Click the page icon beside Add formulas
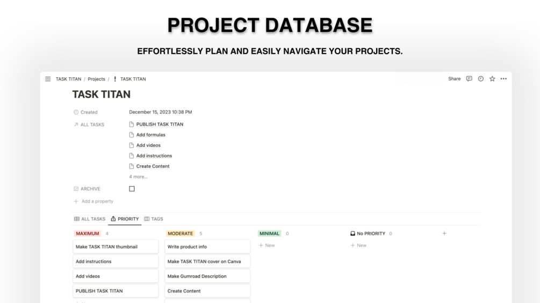This screenshot has width=540, height=303. 132,135
